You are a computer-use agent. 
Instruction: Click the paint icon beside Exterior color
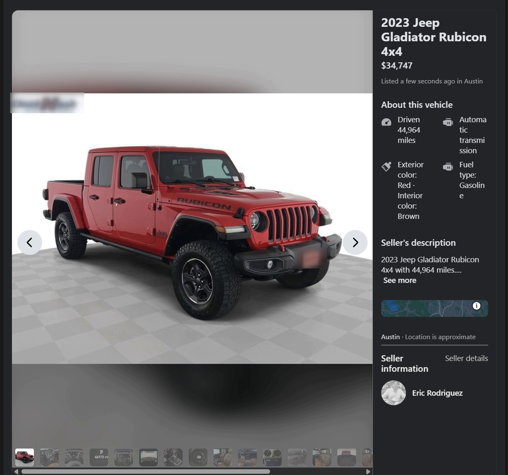click(386, 166)
